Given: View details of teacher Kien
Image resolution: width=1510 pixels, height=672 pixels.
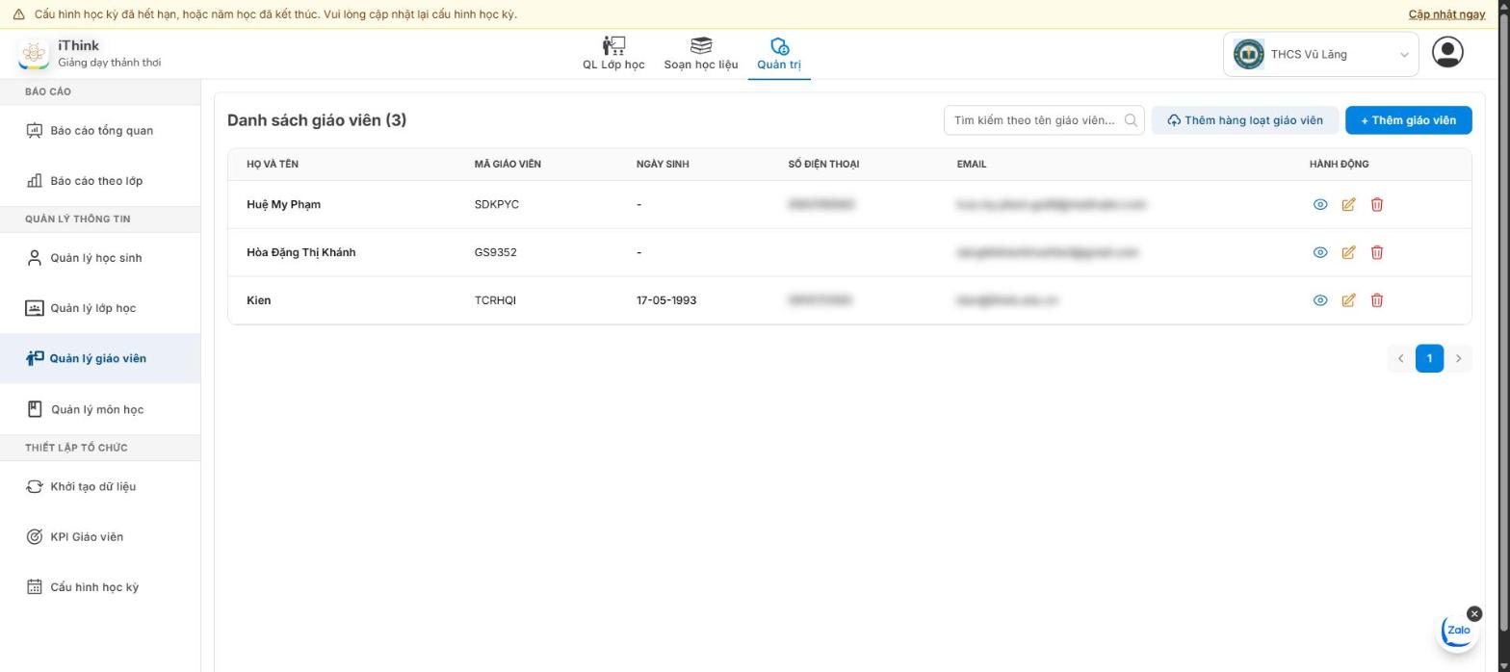Looking at the screenshot, I should tap(1320, 300).
